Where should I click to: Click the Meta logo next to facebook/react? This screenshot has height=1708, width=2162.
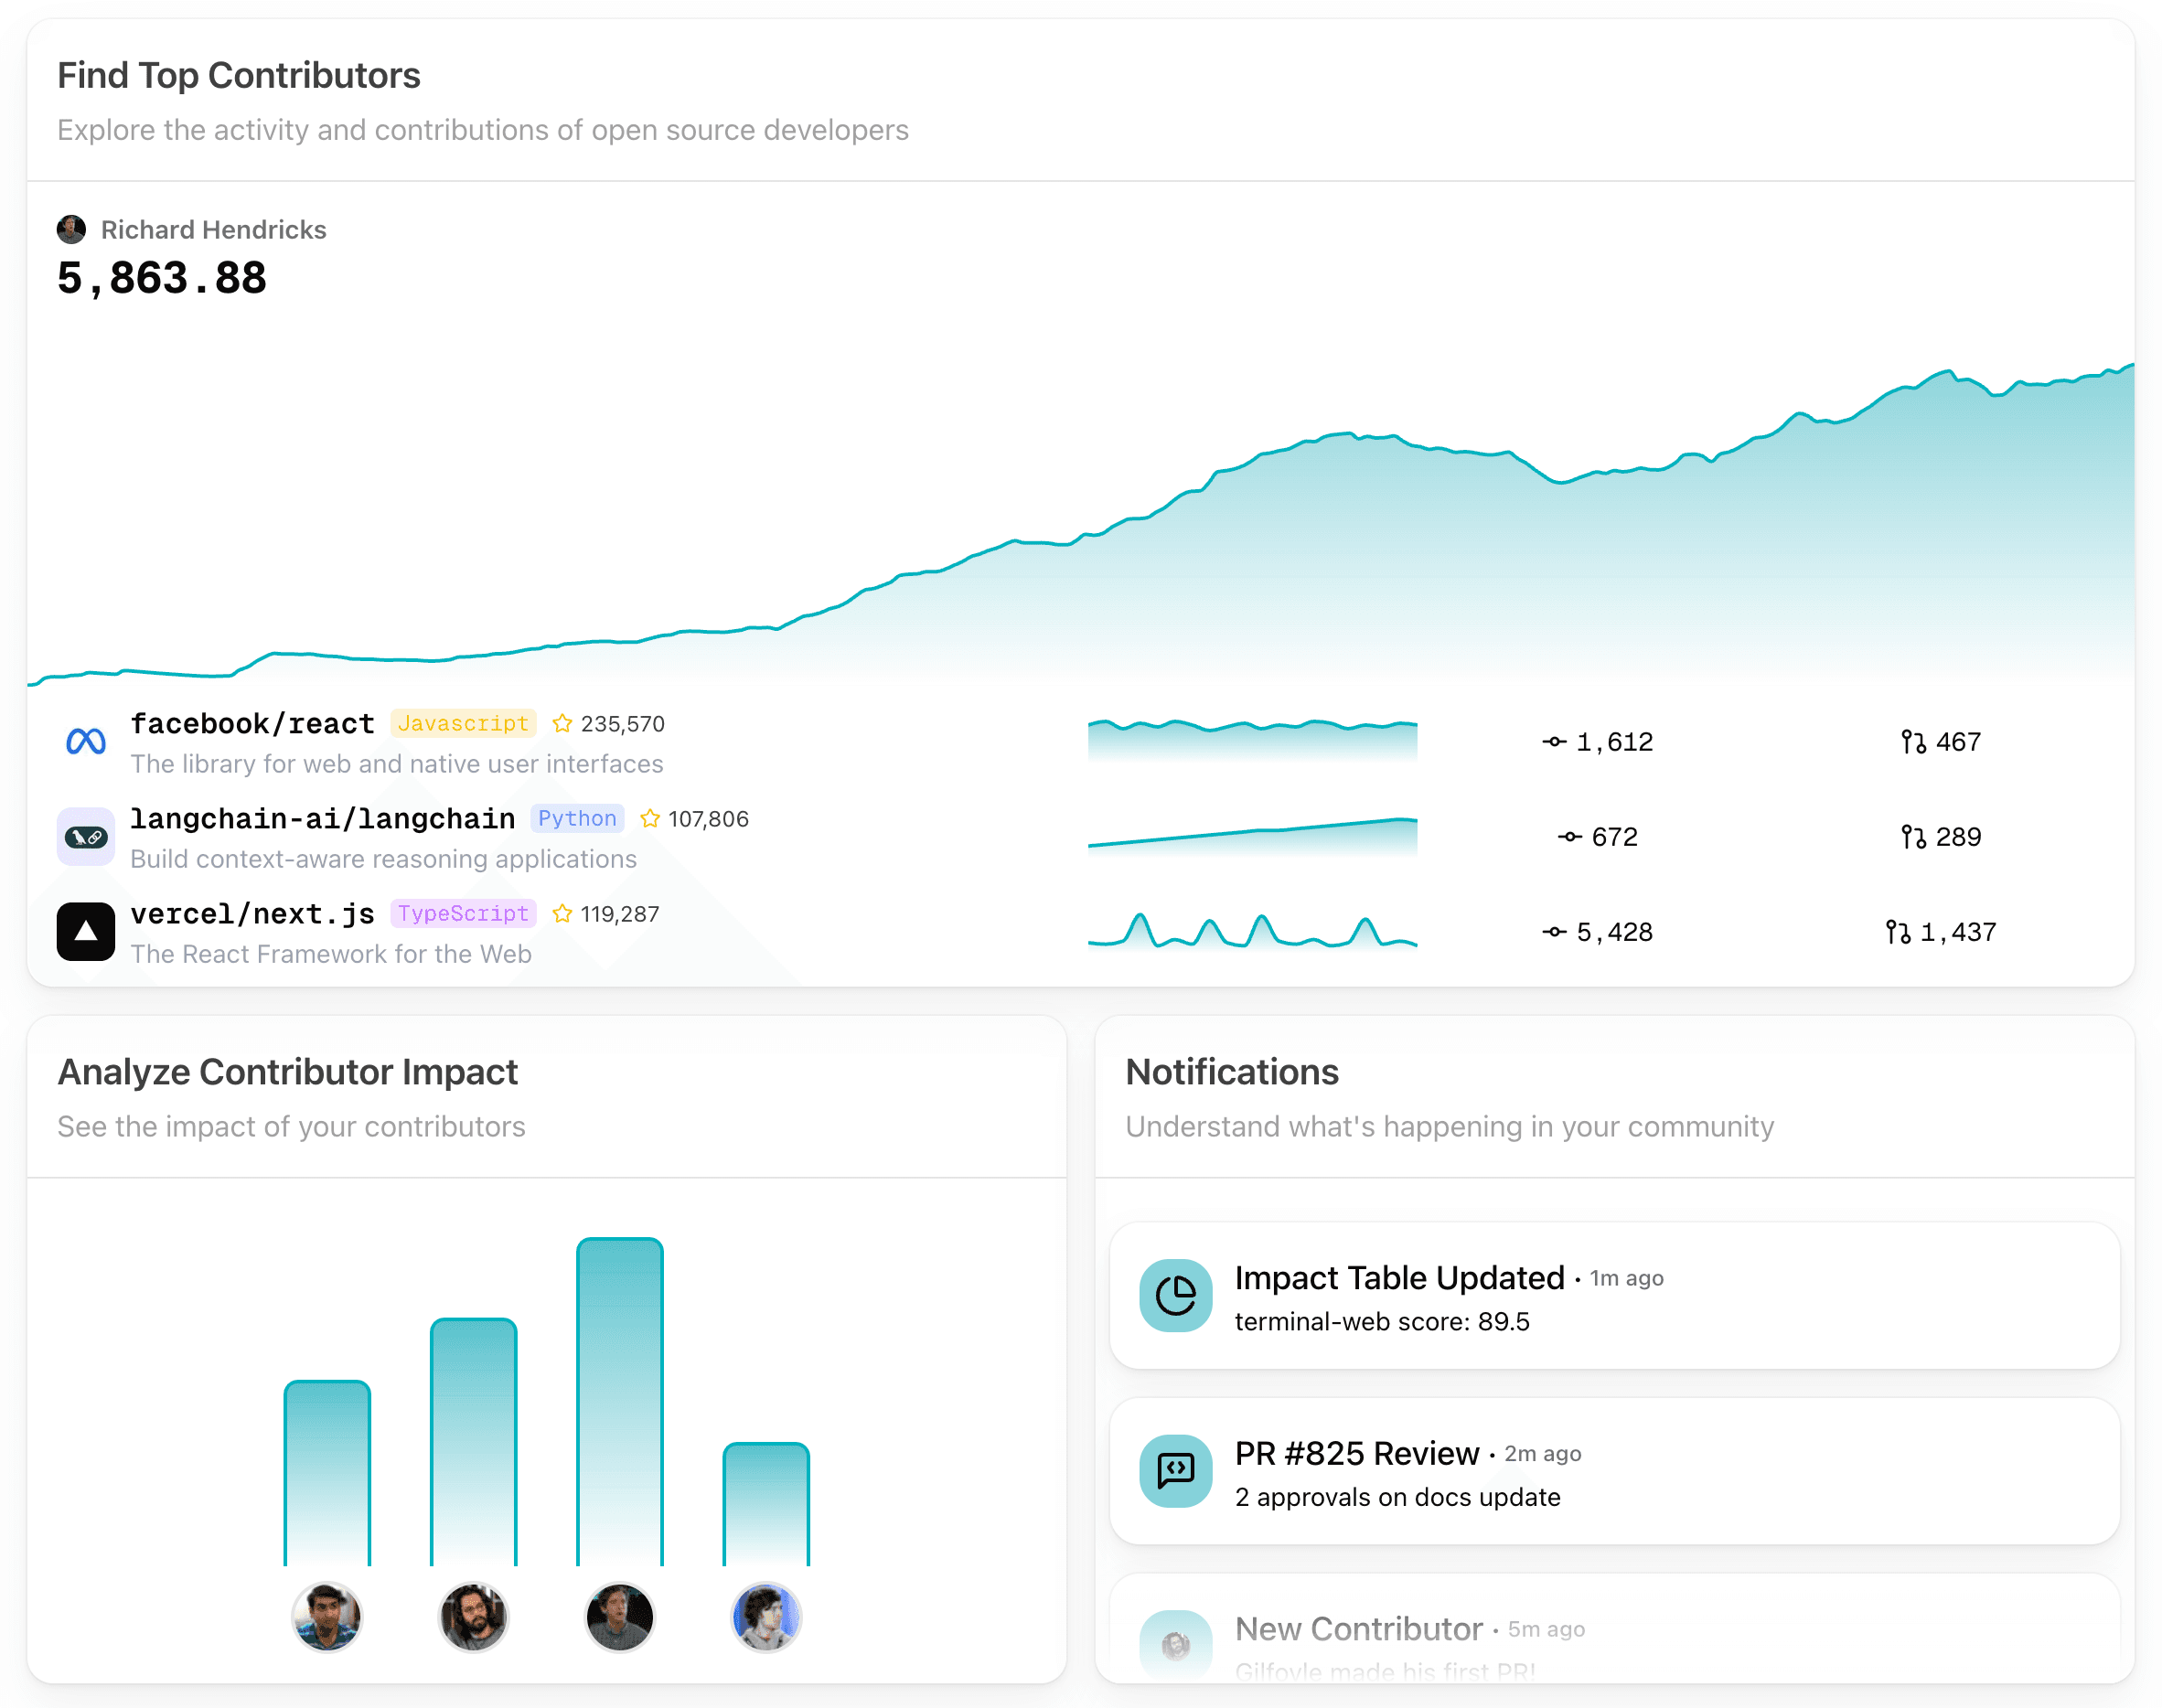pos(86,741)
